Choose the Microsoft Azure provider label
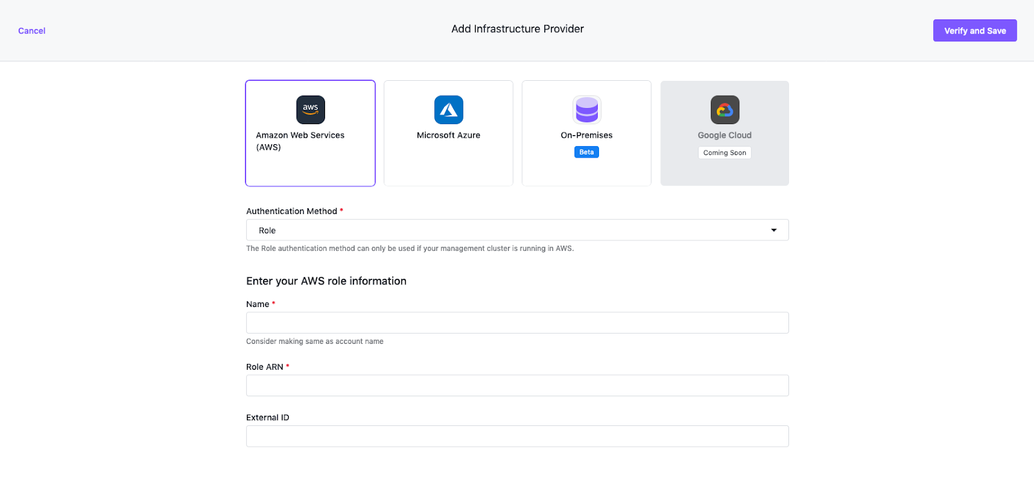This screenshot has height=479, width=1034. coord(448,135)
